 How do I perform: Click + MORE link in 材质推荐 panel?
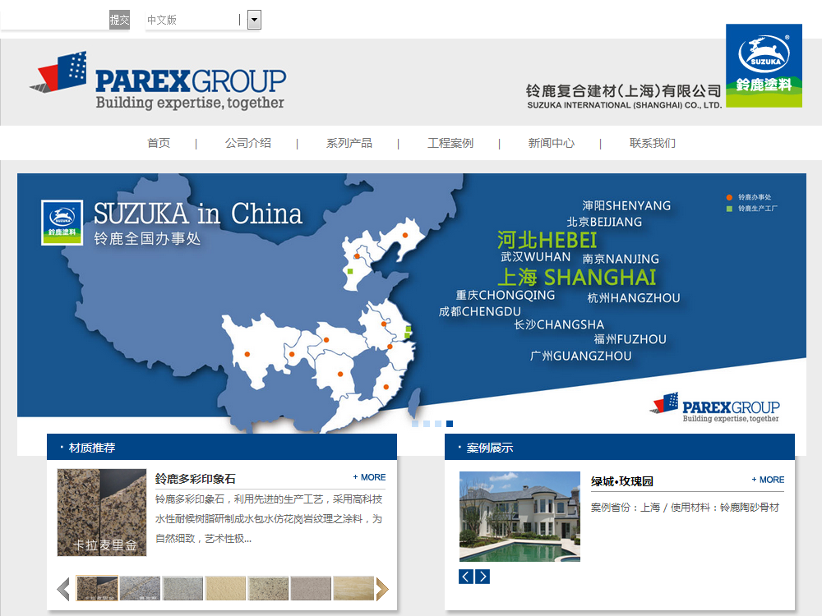369,477
